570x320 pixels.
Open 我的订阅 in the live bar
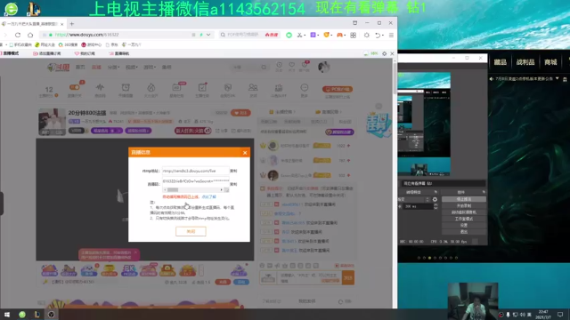coord(85,53)
